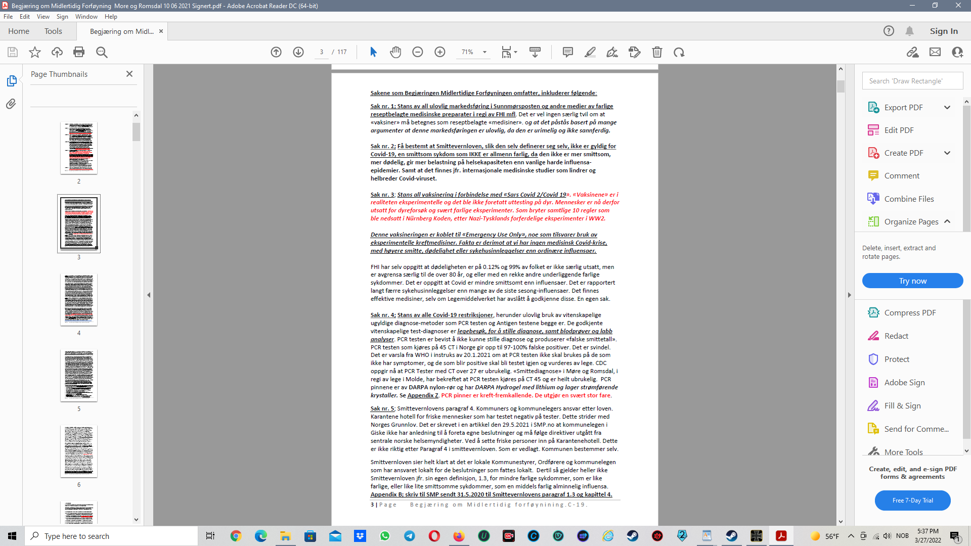This screenshot has height=546, width=971.
Task: Click the Zoom out minus icon
Action: (418, 52)
